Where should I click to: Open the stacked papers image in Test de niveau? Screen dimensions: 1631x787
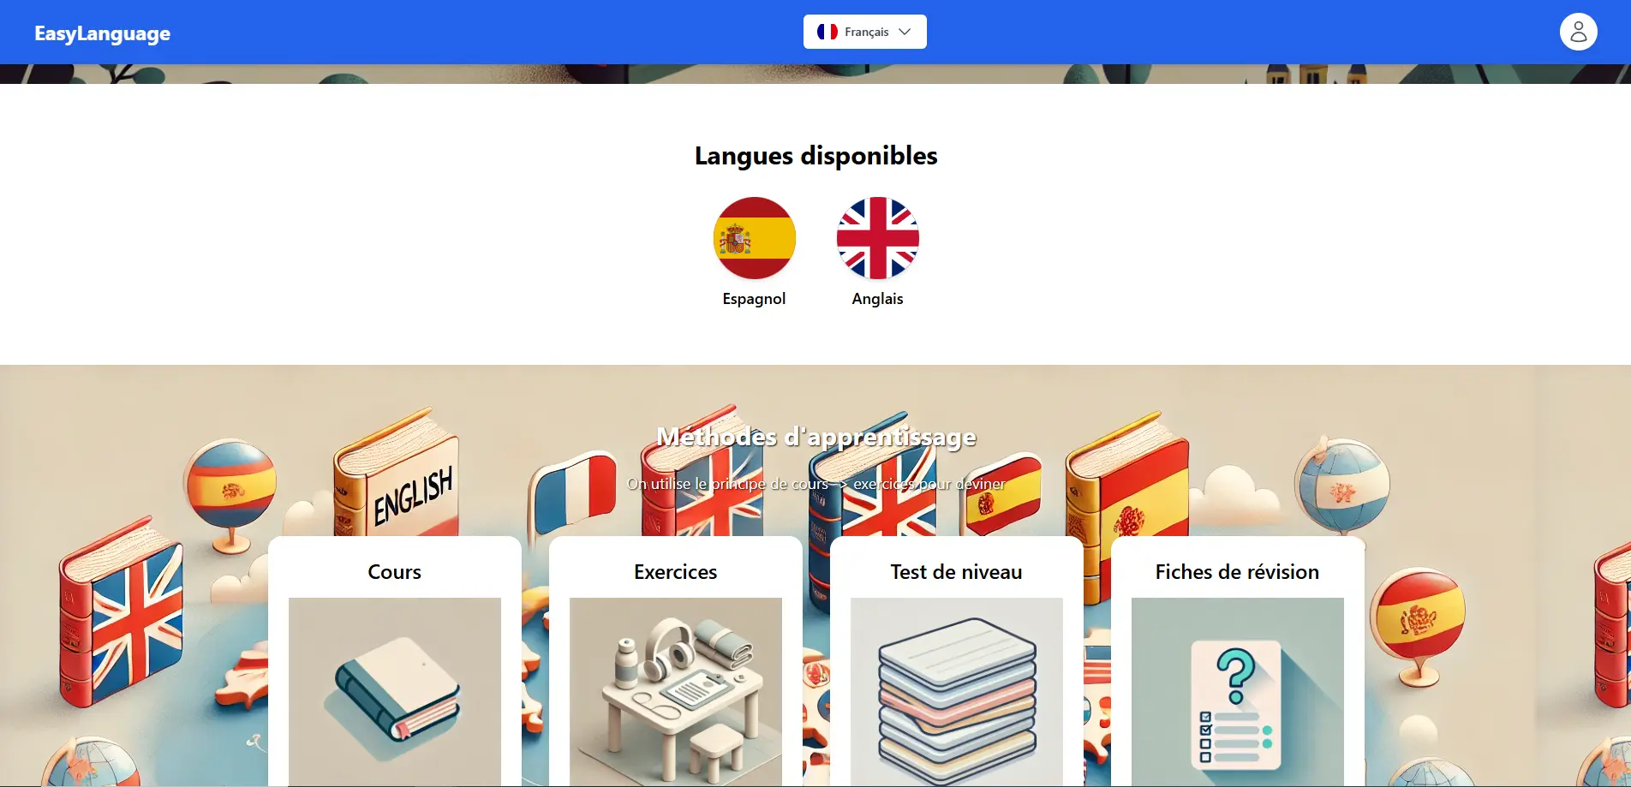(x=957, y=692)
